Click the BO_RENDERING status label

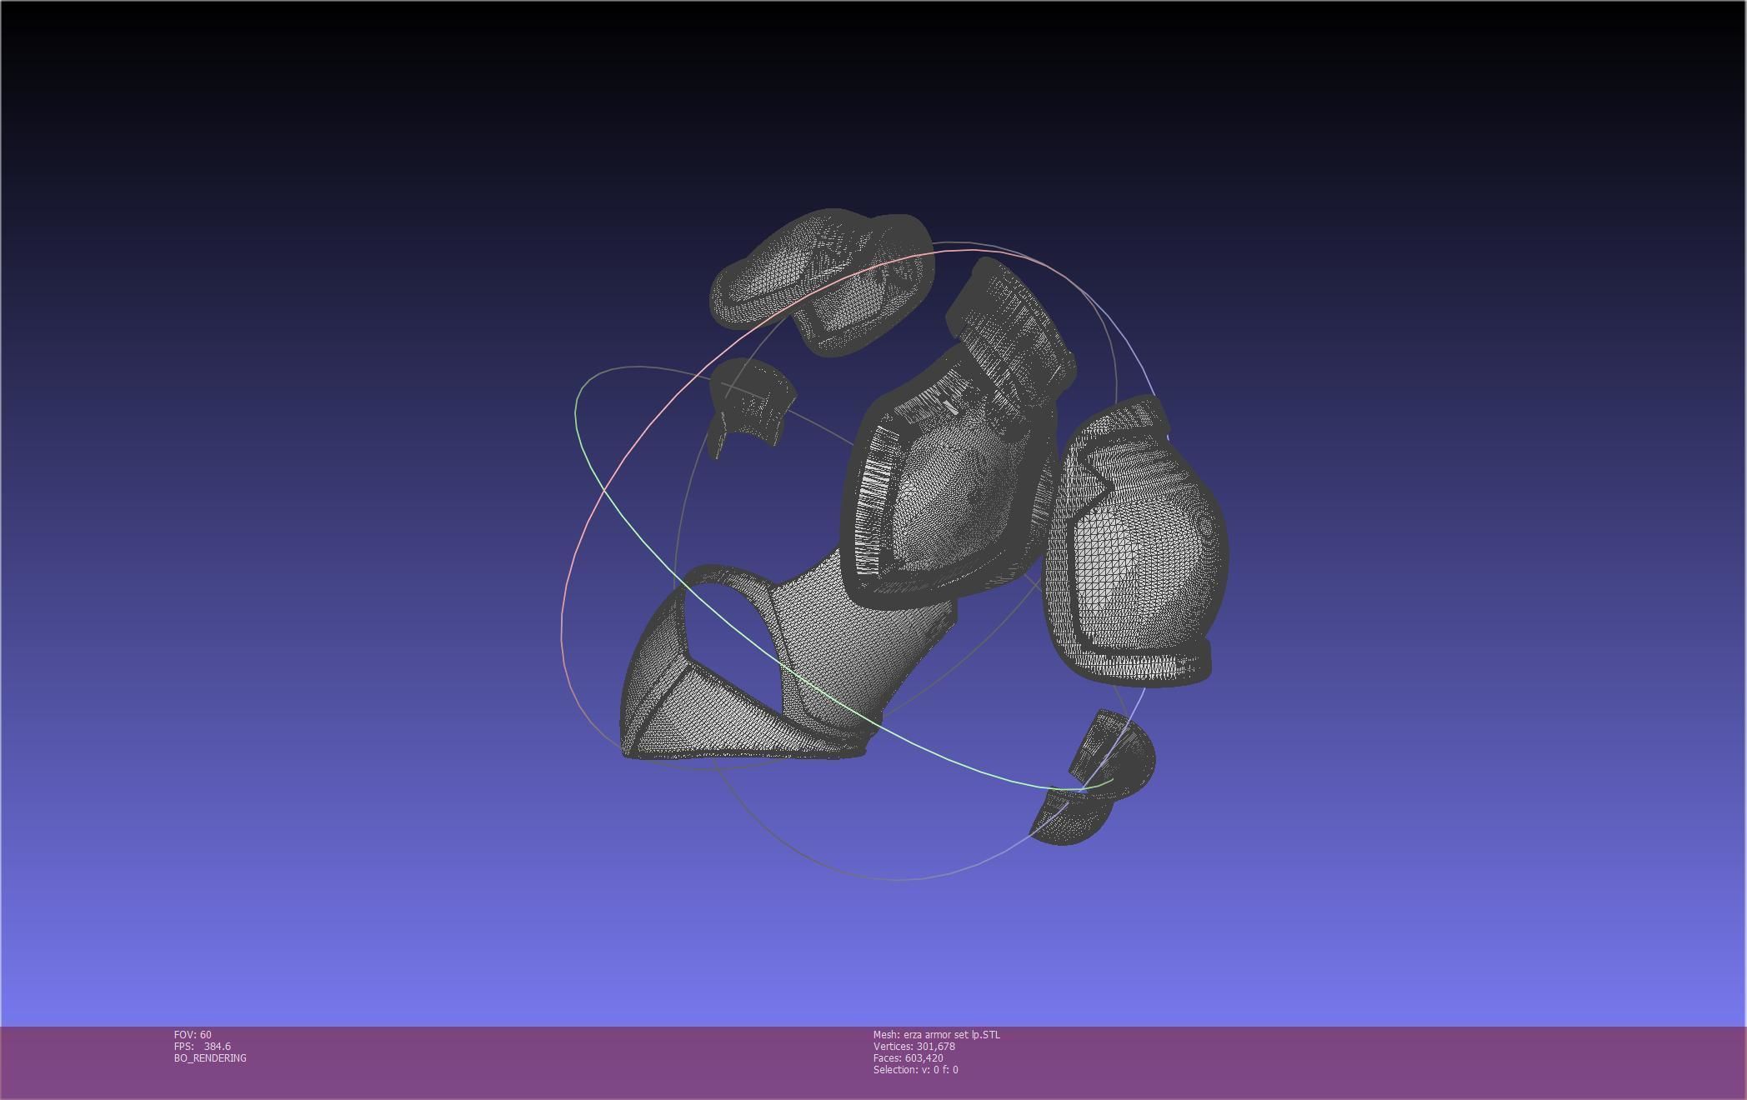[210, 1058]
